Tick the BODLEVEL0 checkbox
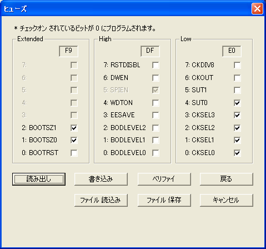 [x=155, y=153]
